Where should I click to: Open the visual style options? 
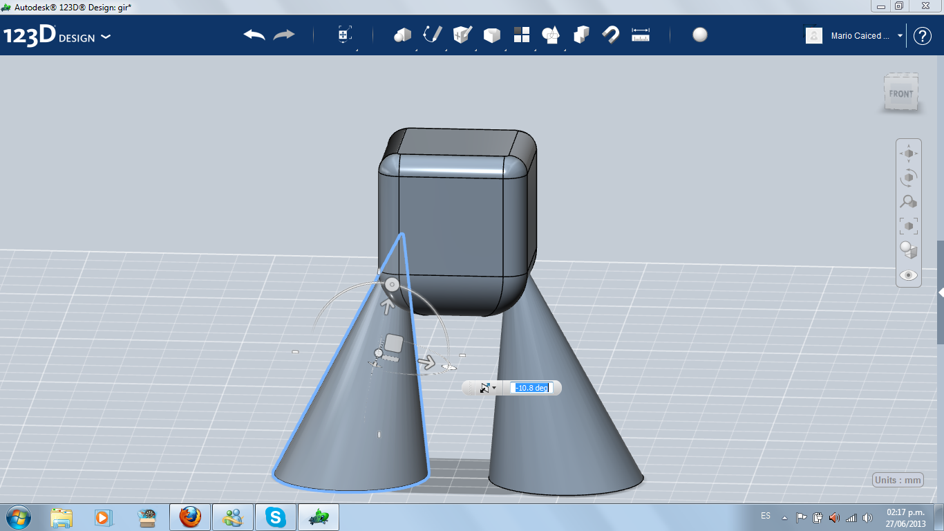pos(909,250)
